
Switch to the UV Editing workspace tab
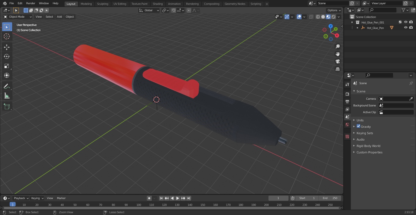coord(120,4)
